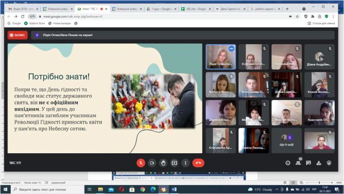Bookmark this page with star icon
Screen dimensions: 344x194
click(x=297, y=17)
